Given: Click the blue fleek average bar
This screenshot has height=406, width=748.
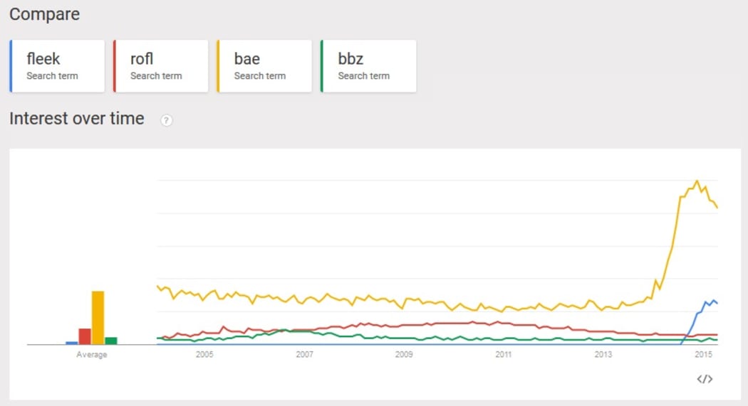Looking at the screenshot, I should (71, 343).
